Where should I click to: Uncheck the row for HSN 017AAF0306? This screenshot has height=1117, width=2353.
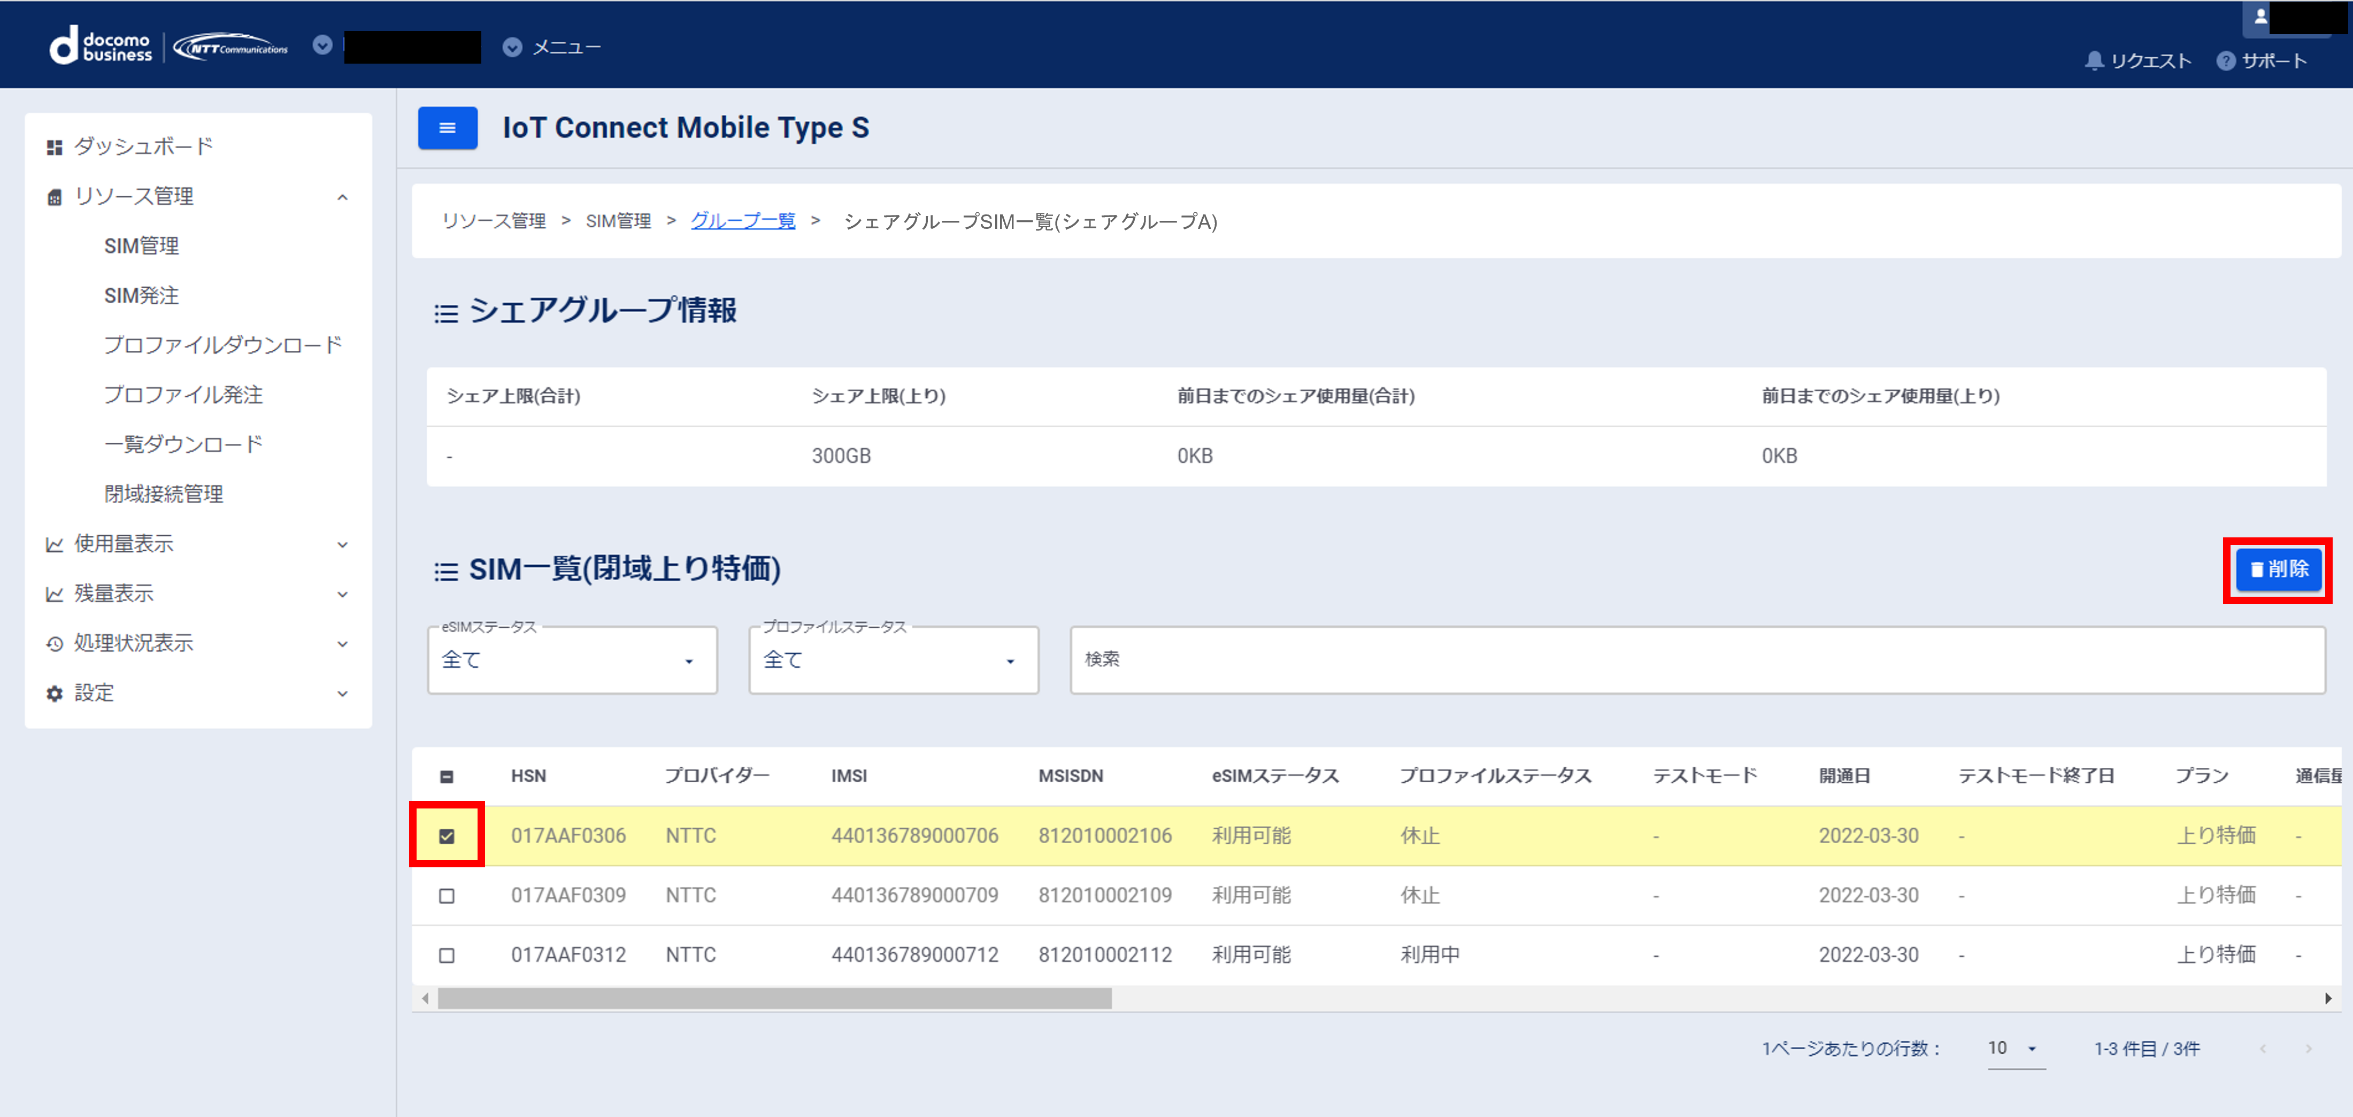point(447,836)
